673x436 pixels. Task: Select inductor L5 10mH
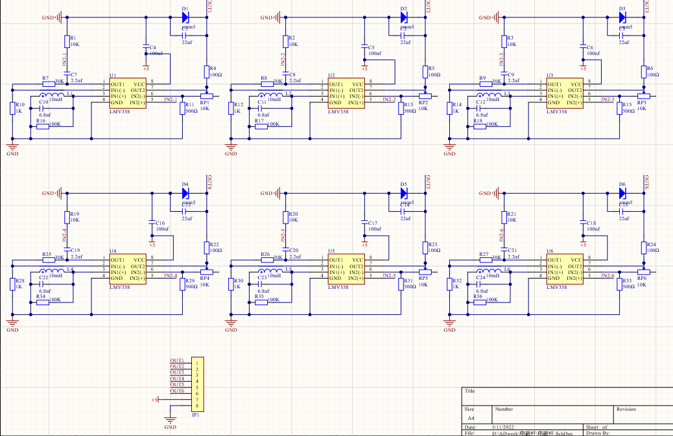tap(270, 271)
